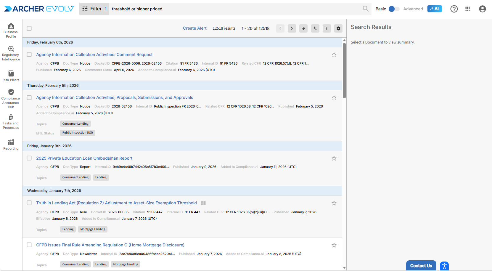
Task: Click the results list vertical scrollbar
Action: click(344, 71)
